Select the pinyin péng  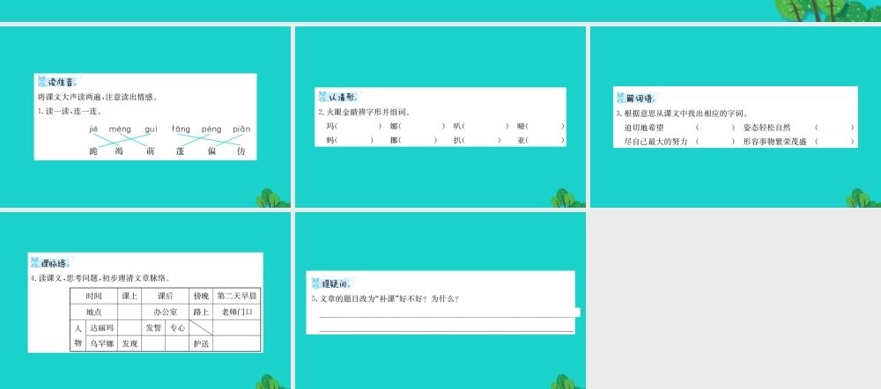(x=211, y=129)
